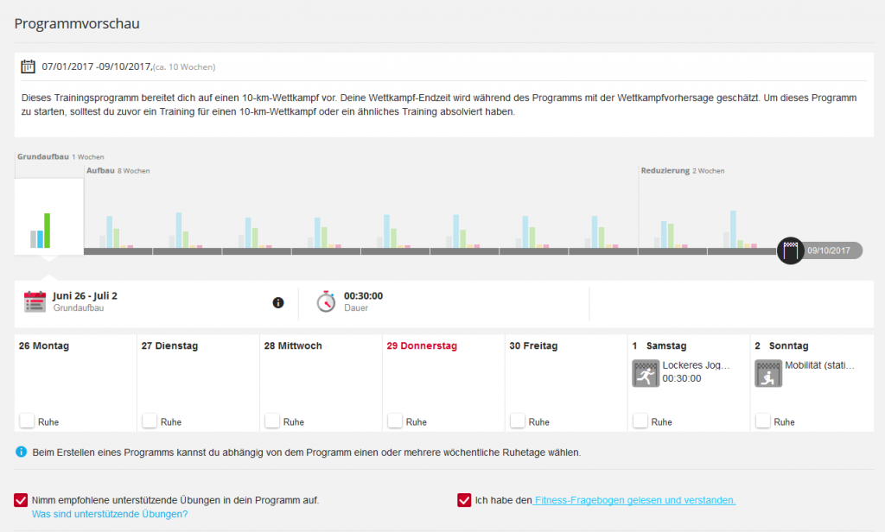Image resolution: width=885 pixels, height=532 pixels.
Task: Check Ruhe checkbox for Montag 26
Action: pyautogui.click(x=27, y=421)
